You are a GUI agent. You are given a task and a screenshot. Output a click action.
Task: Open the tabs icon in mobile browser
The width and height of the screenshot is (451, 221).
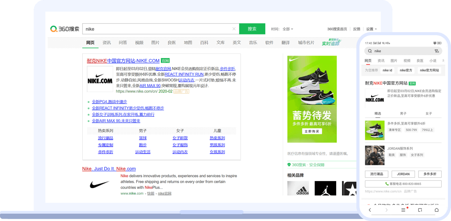tap(420, 210)
